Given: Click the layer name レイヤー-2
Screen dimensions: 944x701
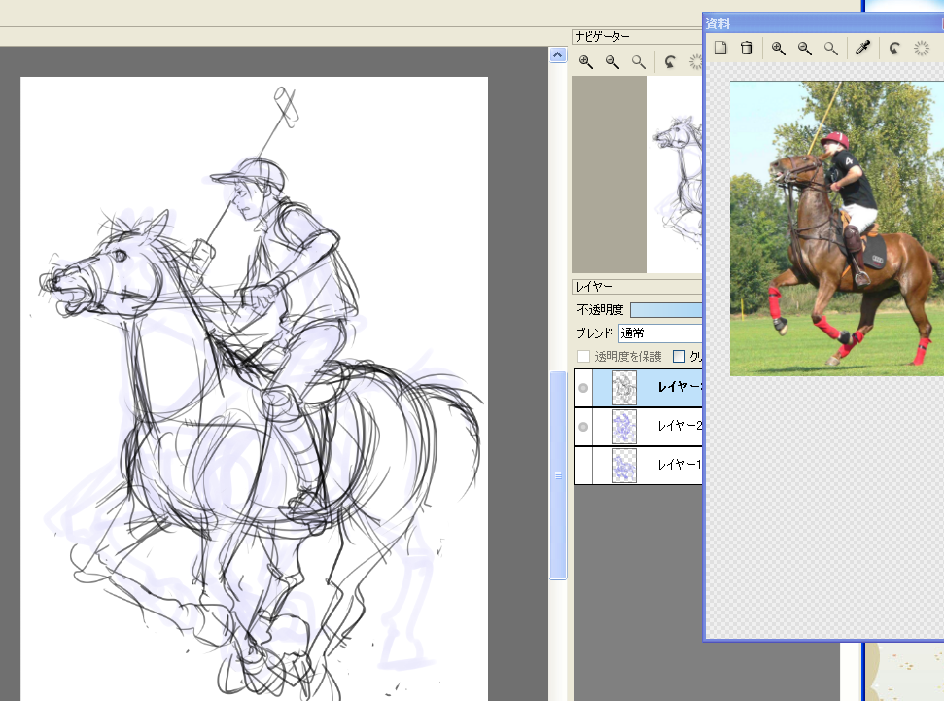Looking at the screenshot, I should click(x=680, y=426).
